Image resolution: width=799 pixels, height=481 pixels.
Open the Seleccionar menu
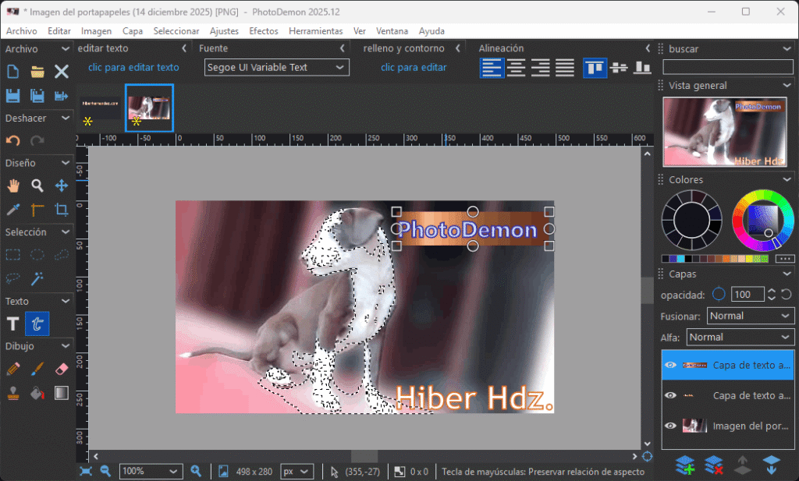176,31
